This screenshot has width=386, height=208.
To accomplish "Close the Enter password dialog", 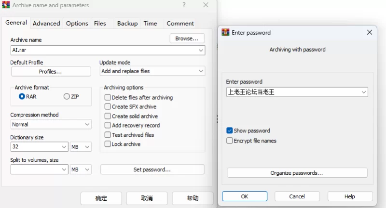I will (369, 32).
